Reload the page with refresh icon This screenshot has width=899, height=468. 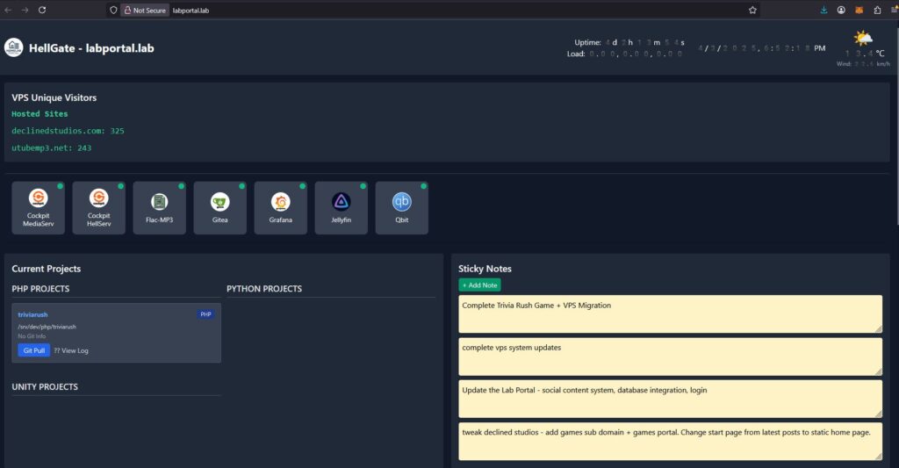(x=42, y=10)
